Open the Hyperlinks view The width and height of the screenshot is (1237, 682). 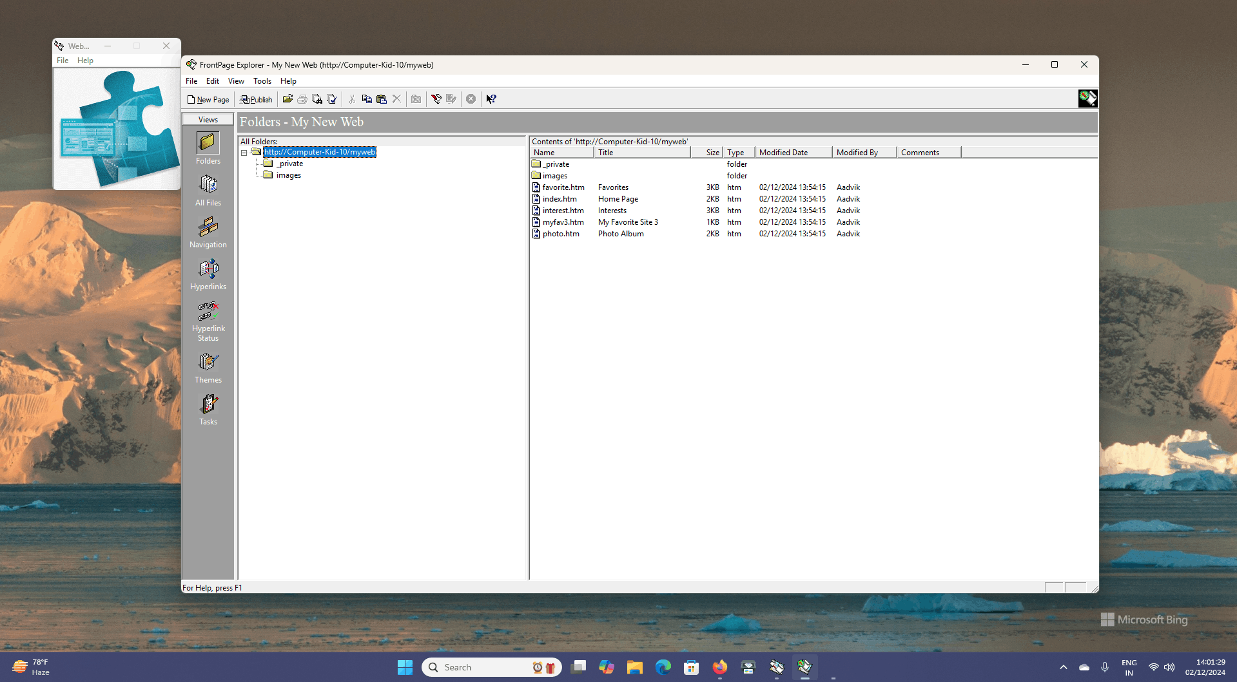(208, 274)
